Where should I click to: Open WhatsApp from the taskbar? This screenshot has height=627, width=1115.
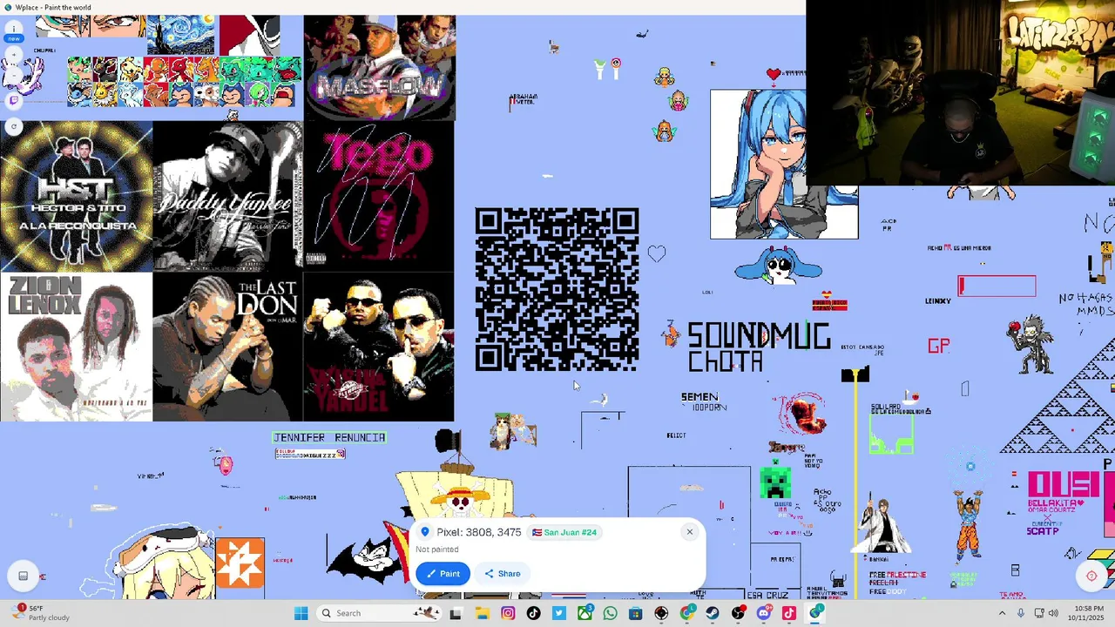[x=610, y=613]
